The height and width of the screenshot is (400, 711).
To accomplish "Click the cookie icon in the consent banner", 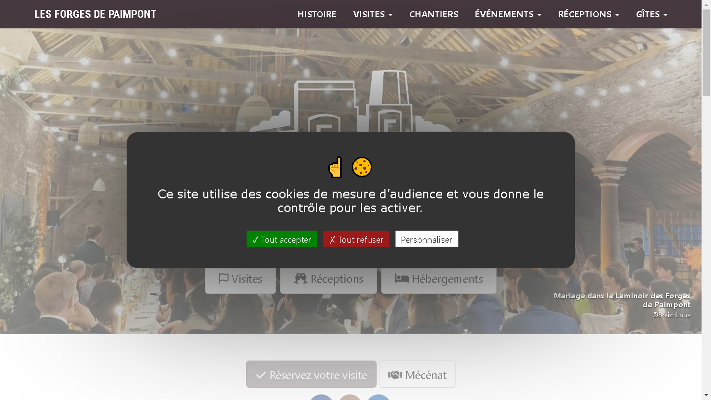I will click(362, 167).
